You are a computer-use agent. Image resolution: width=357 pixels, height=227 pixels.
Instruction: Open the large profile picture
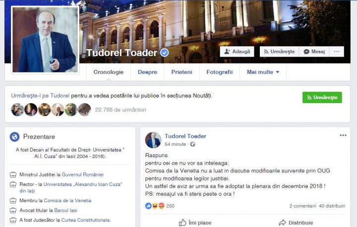pyautogui.click(x=45, y=40)
